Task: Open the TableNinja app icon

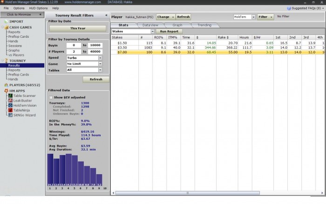Action: 10,110
